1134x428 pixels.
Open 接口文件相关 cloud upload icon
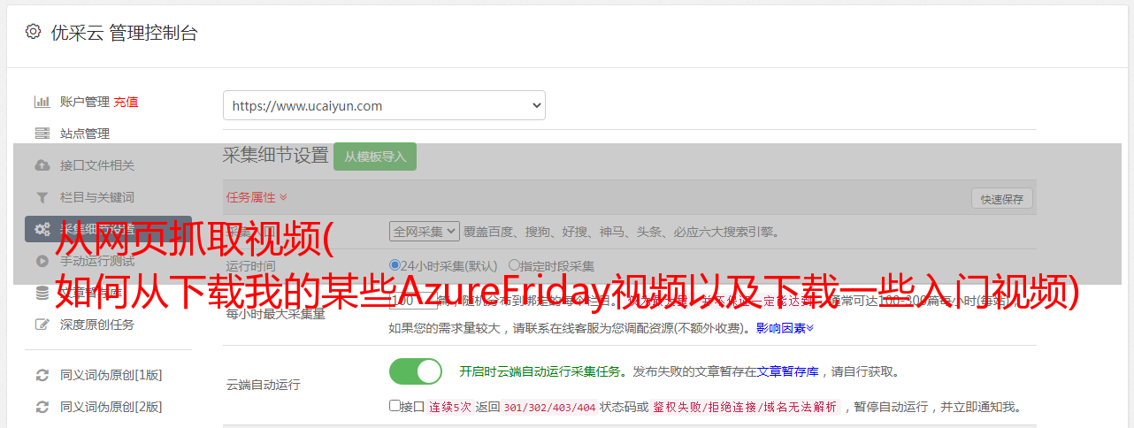coord(42,165)
